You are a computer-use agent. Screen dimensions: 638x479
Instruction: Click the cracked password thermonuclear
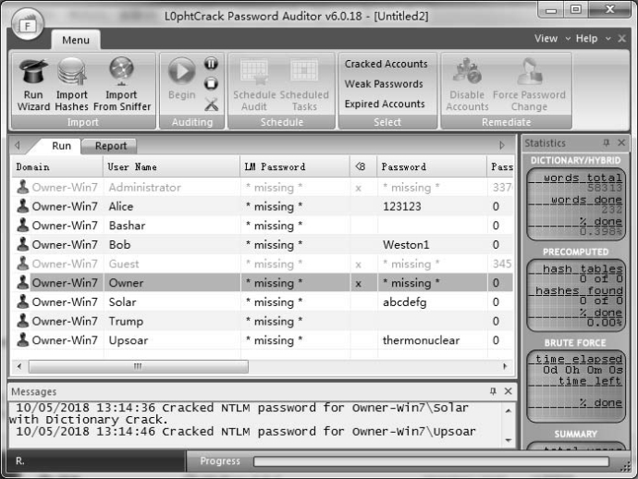421,340
